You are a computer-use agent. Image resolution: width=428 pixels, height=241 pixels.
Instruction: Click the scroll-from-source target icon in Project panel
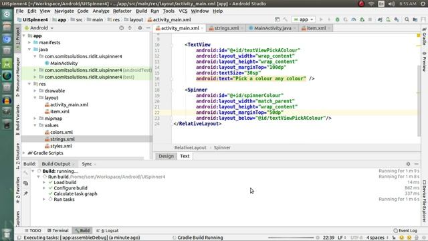(122, 28)
